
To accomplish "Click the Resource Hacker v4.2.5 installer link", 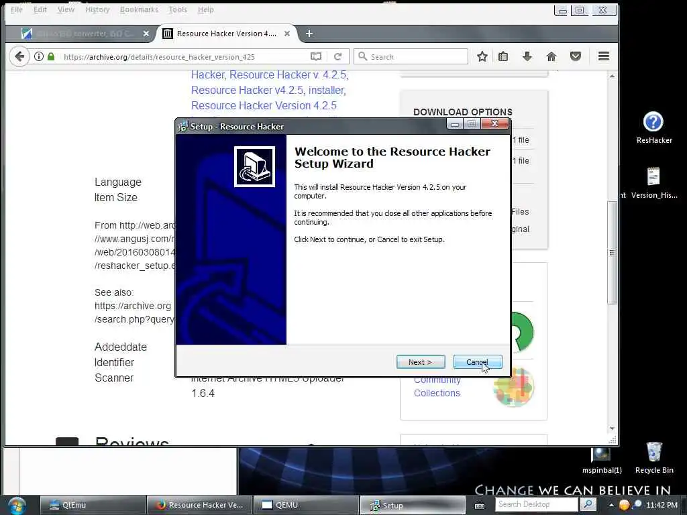I will [x=268, y=91].
